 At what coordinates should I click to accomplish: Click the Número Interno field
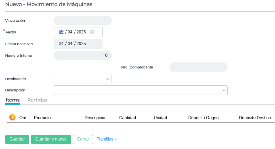coord(83,56)
